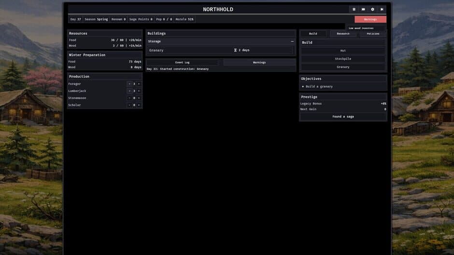454x255 pixels.
Task: Click the Buildings panel header
Action: [221, 34]
